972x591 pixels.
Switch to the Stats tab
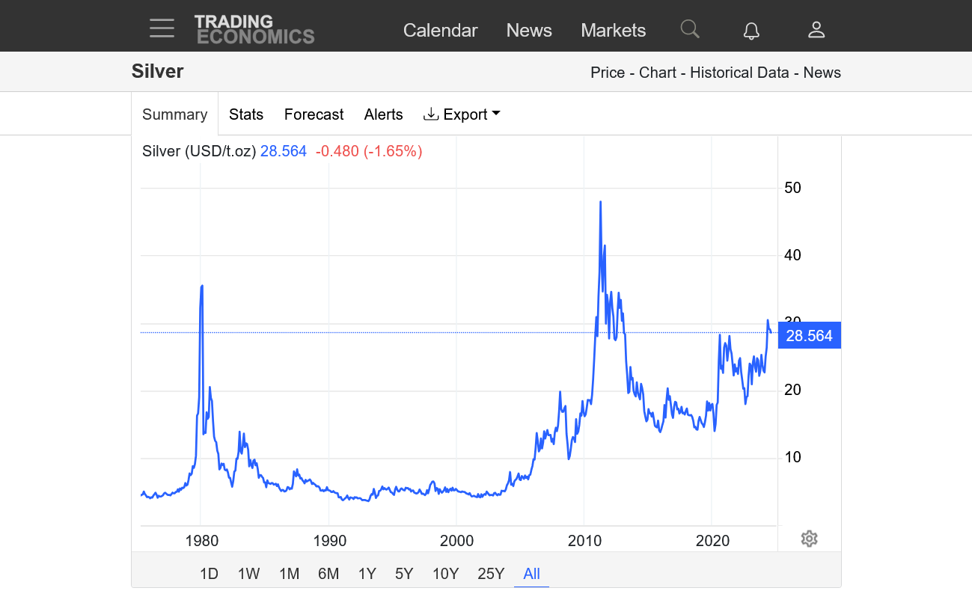(246, 114)
